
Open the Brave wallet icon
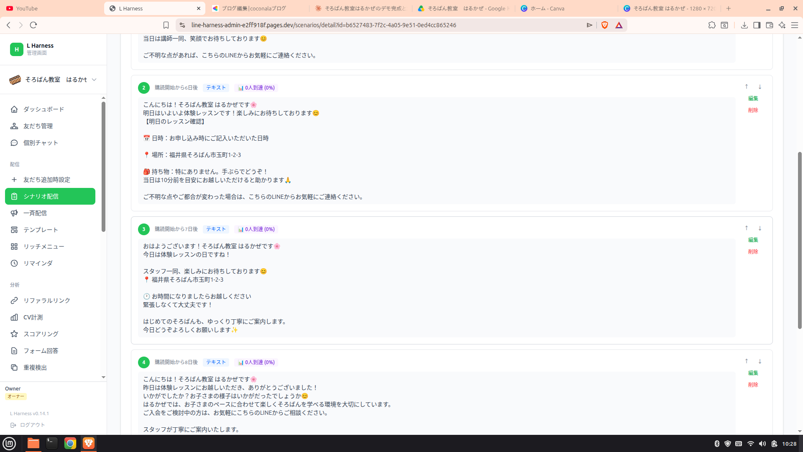(x=769, y=25)
